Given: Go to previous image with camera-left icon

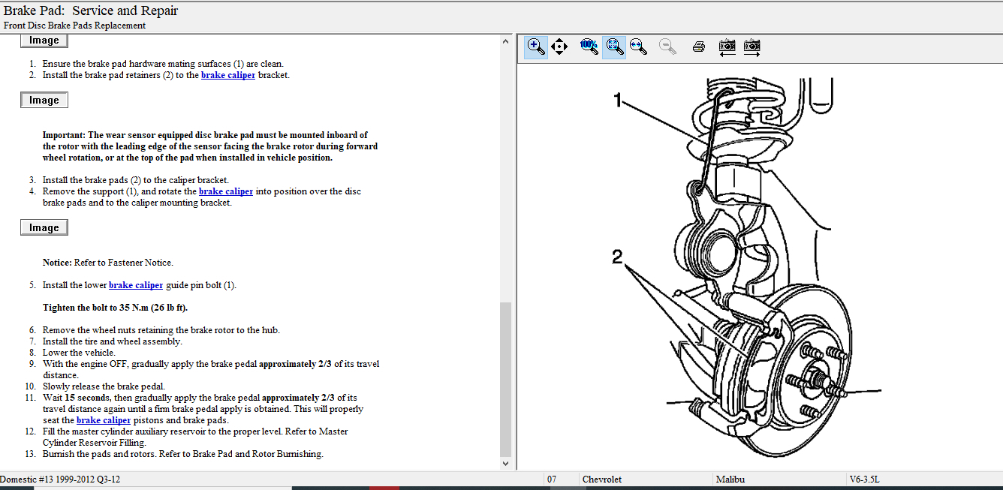Looking at the screenshot, I should [x=727, y=47].
